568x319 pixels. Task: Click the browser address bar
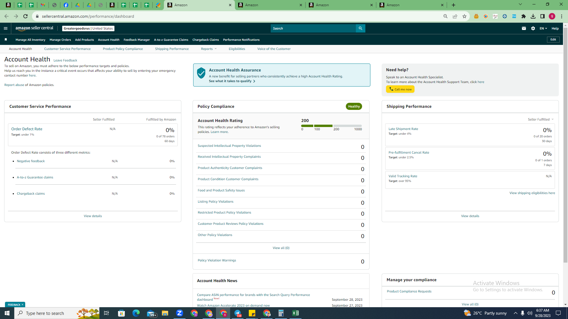[x=237, y=16]
